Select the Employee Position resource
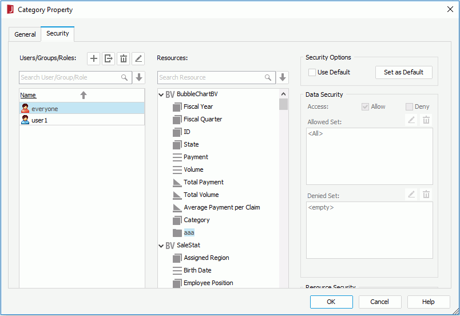Image resolution: width=460 pixels, height=316 pixels. [208, 283]
